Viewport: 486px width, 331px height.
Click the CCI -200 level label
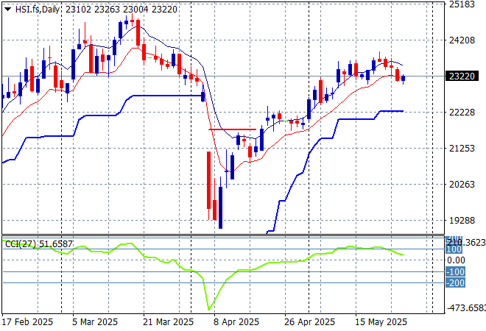[455, 283]
